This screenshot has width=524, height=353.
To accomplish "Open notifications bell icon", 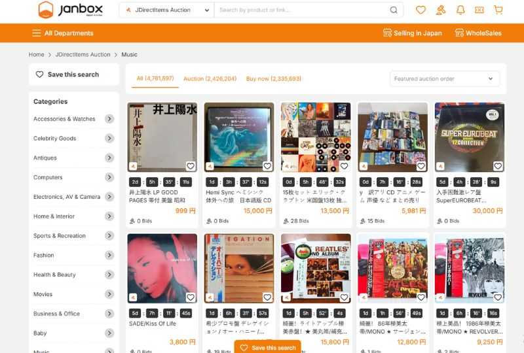I will tap(460, 10).
